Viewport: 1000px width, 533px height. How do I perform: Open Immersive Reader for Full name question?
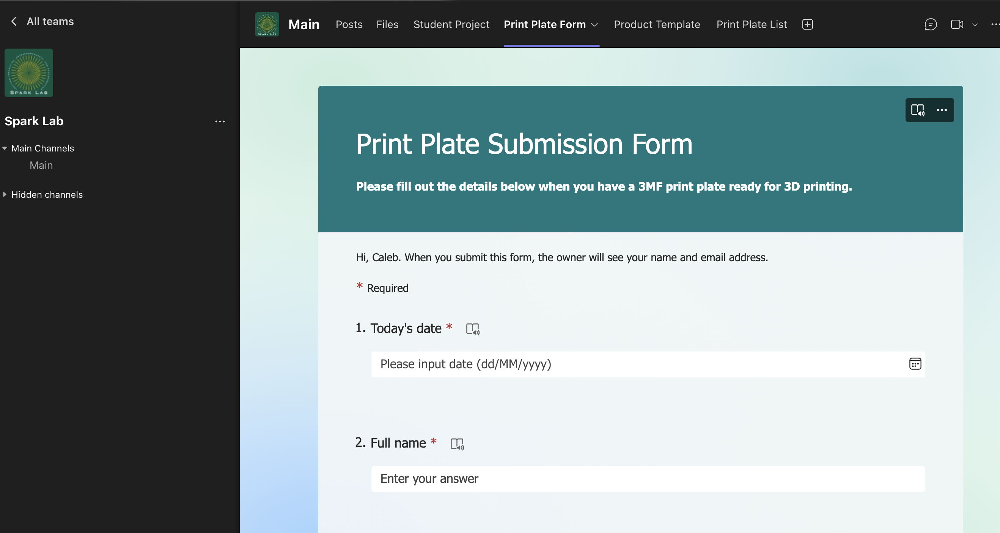(458, 443)
